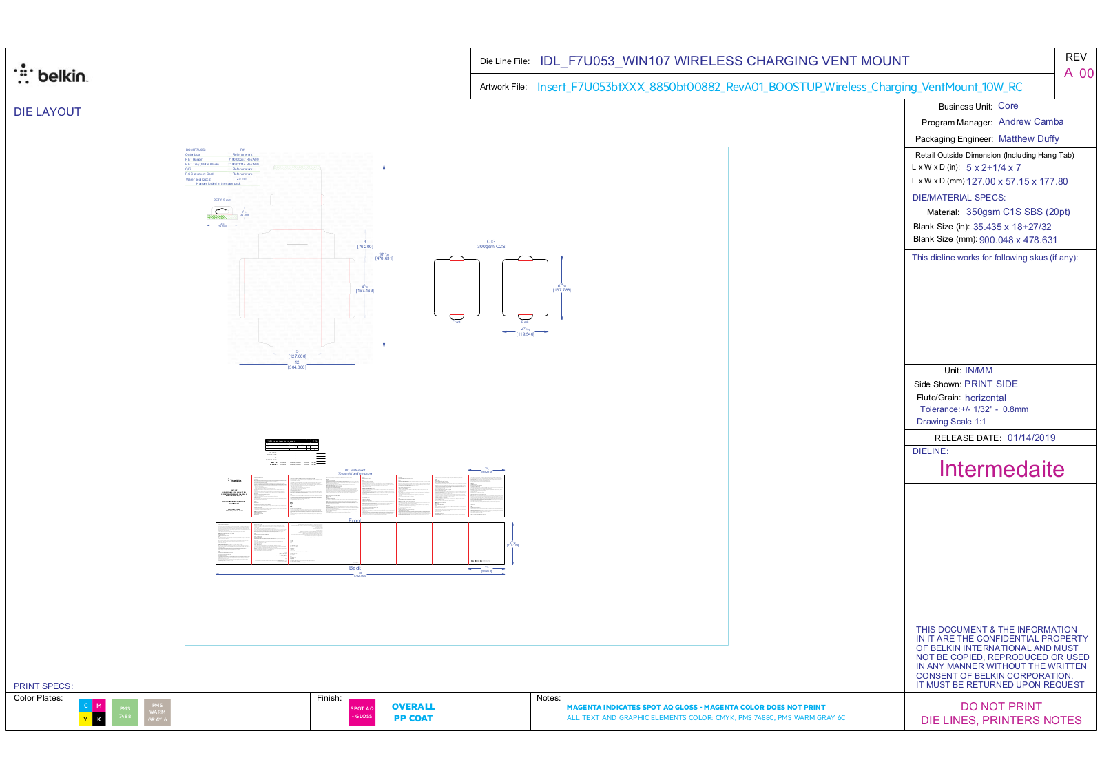This screenshot has height=780, width=1102.
Task: Select the magenta Spot AQ Gloss swatch
Action: (x=362, y=712)
